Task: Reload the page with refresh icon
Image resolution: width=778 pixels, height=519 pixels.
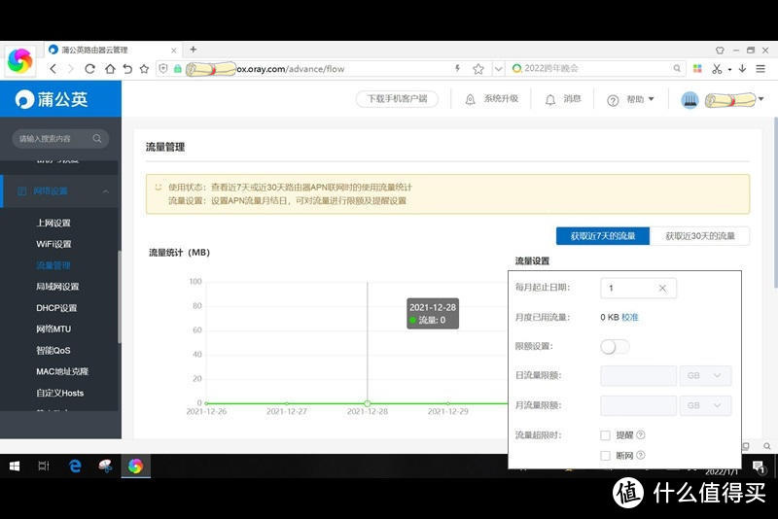Action: 89,69
